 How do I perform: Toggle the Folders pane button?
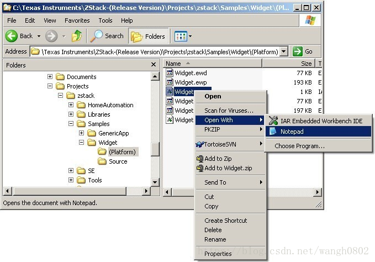point(149,36)
